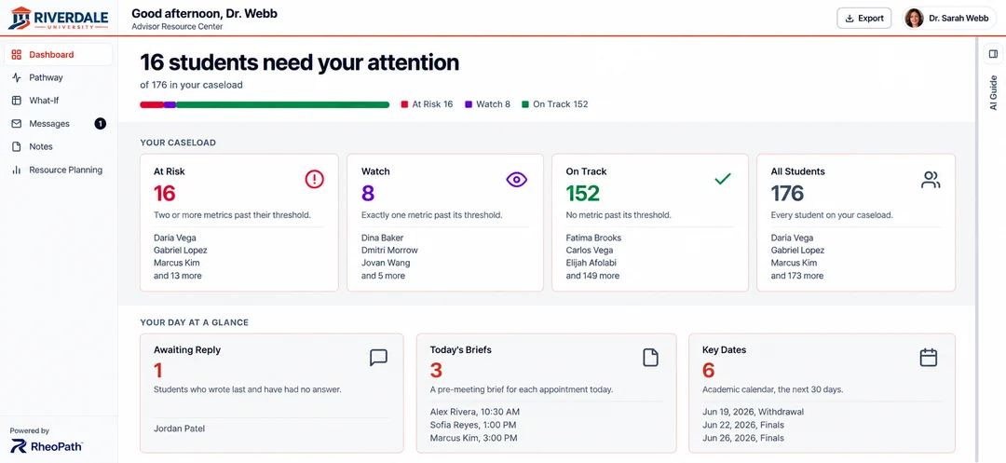Open the AI Guide vertical tab
1006x463 pixels.
pos(993,93)
